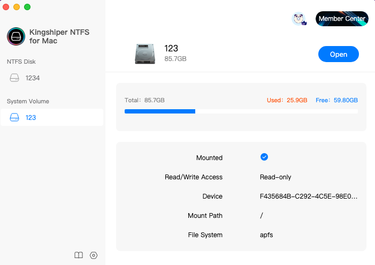Click the Free 59.80GB label
This screenshot has width=375, height=265.
[336, 100]
